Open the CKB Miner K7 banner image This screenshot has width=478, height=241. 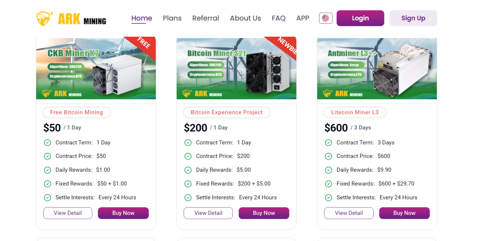(96, 68)
